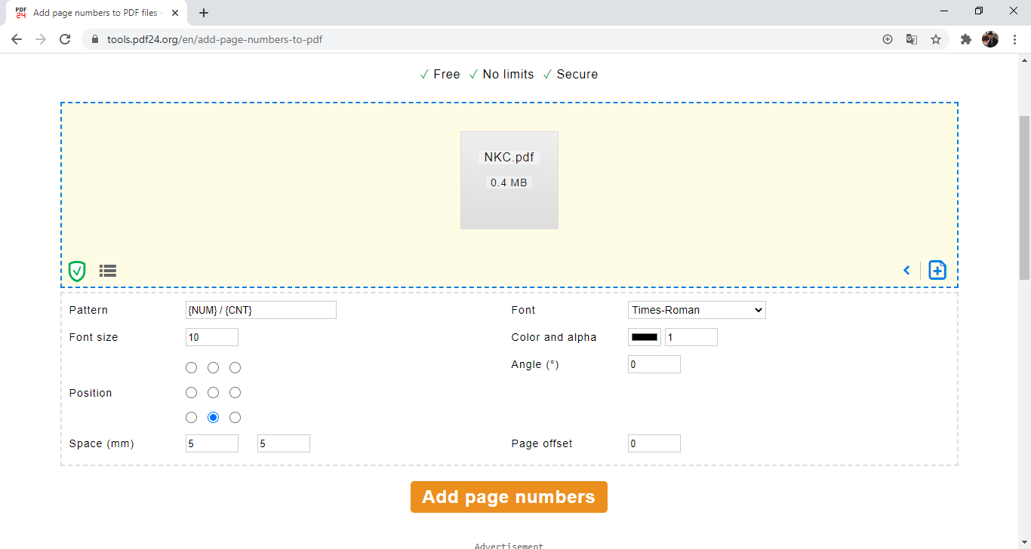Click the address bar URL

(215, 39)
